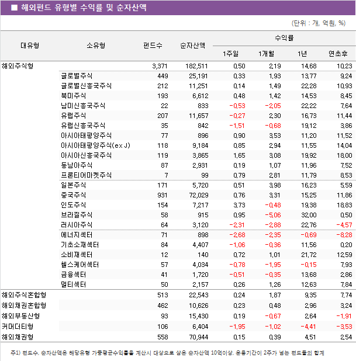Click the 글로벌신흥국주식 row label
Viewport: 356px width, 361px height.
[x=86, y=86]
